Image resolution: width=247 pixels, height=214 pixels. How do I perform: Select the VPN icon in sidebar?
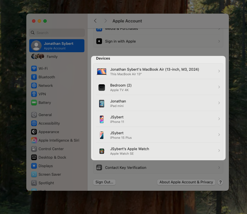tap(34, 94)
